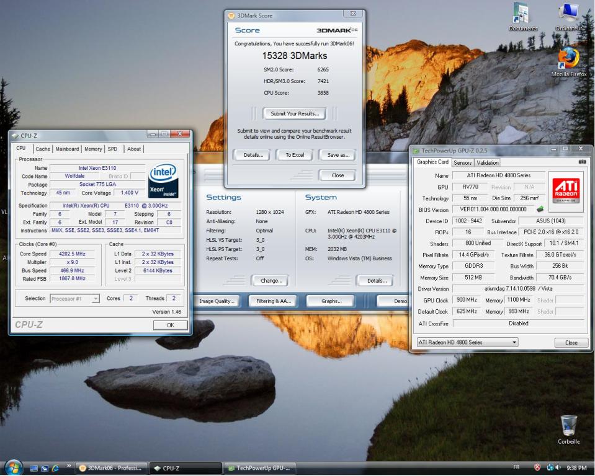Expand the quick launch overflow chevron
Screen dimensions: 595x476
[x=69, y=465]
